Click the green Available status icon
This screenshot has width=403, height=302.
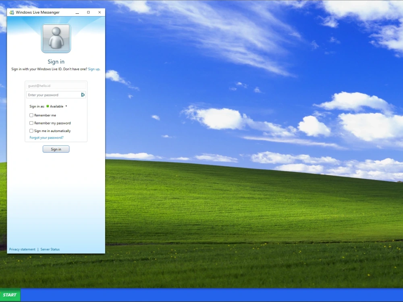[48, 106]
